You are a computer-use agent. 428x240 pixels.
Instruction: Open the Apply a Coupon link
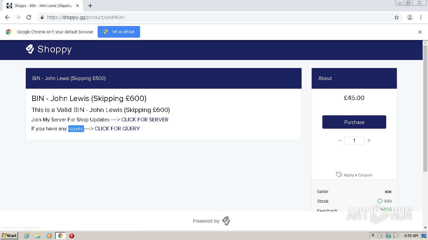pyautogui.click(x=358, y=175)
